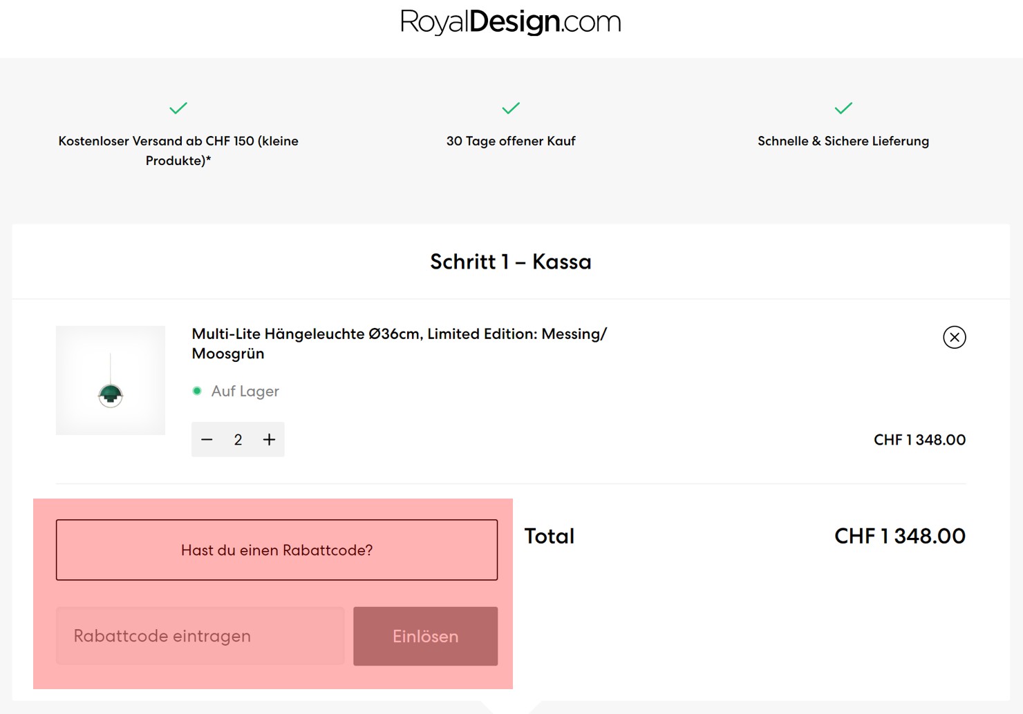
Task: Remove the Multi-Lite lamp from cart
Action: (954, 337)
